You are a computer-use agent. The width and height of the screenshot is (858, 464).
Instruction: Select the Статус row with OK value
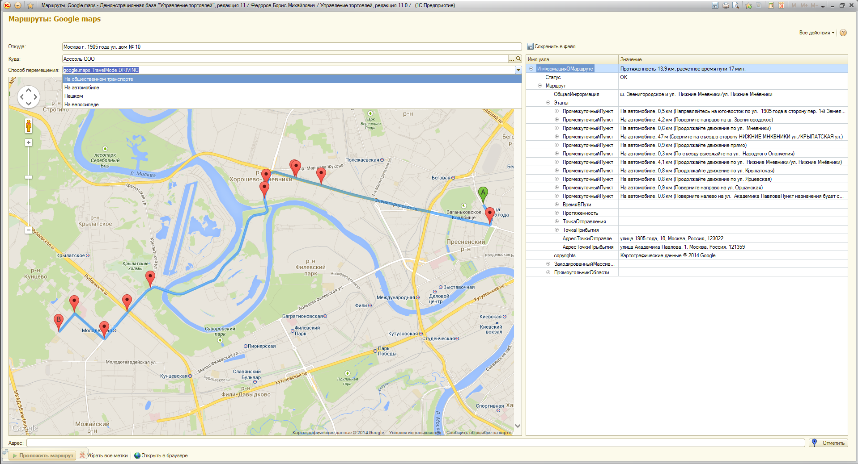pos(687,77)
